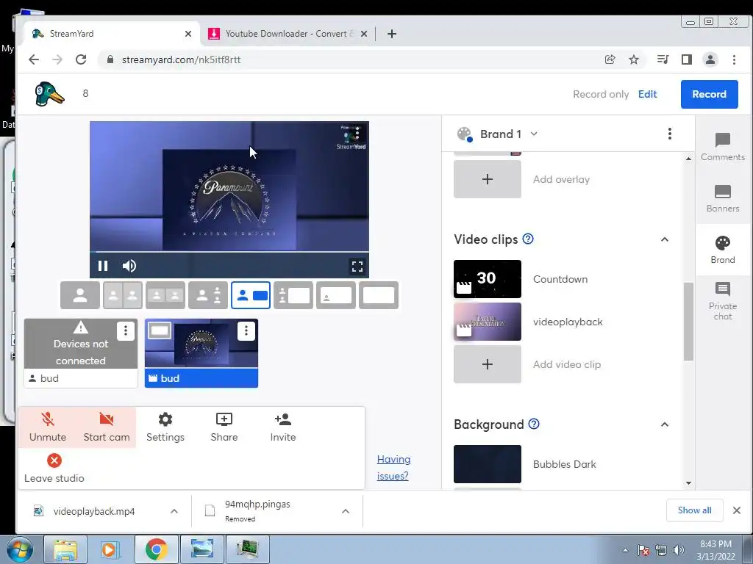Click the blue Record button

click(710, 94)
